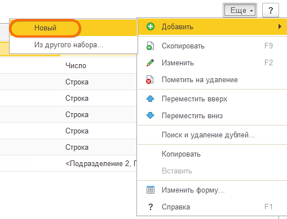Select Скопировать menu entry
Viewport: 287px width, 219px height.
coord(213,46)
